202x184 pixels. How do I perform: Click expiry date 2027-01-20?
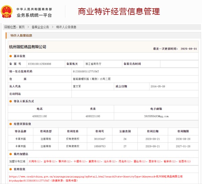[183, 146]
